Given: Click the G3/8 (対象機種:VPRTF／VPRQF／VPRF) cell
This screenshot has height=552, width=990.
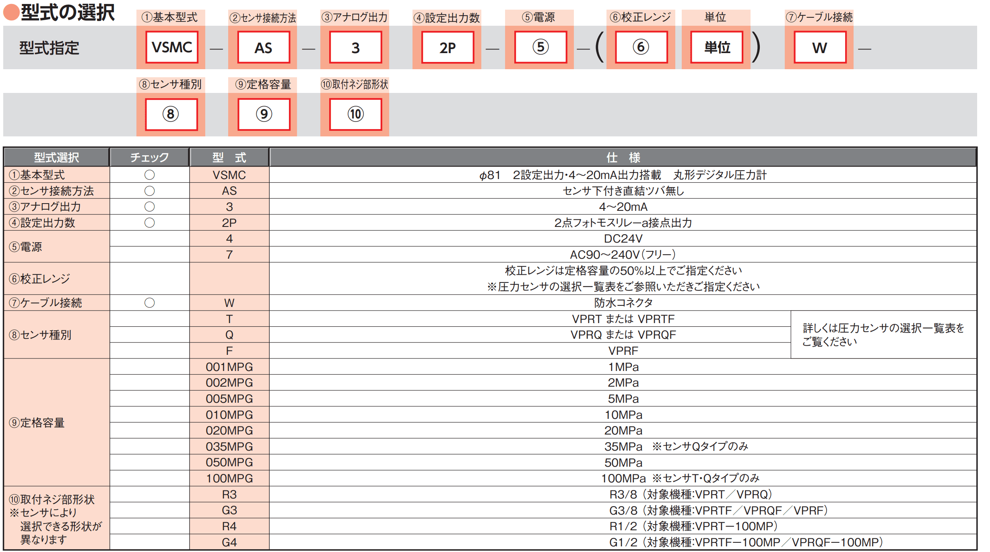Looking at the screenshot, I should coord(623,510).
